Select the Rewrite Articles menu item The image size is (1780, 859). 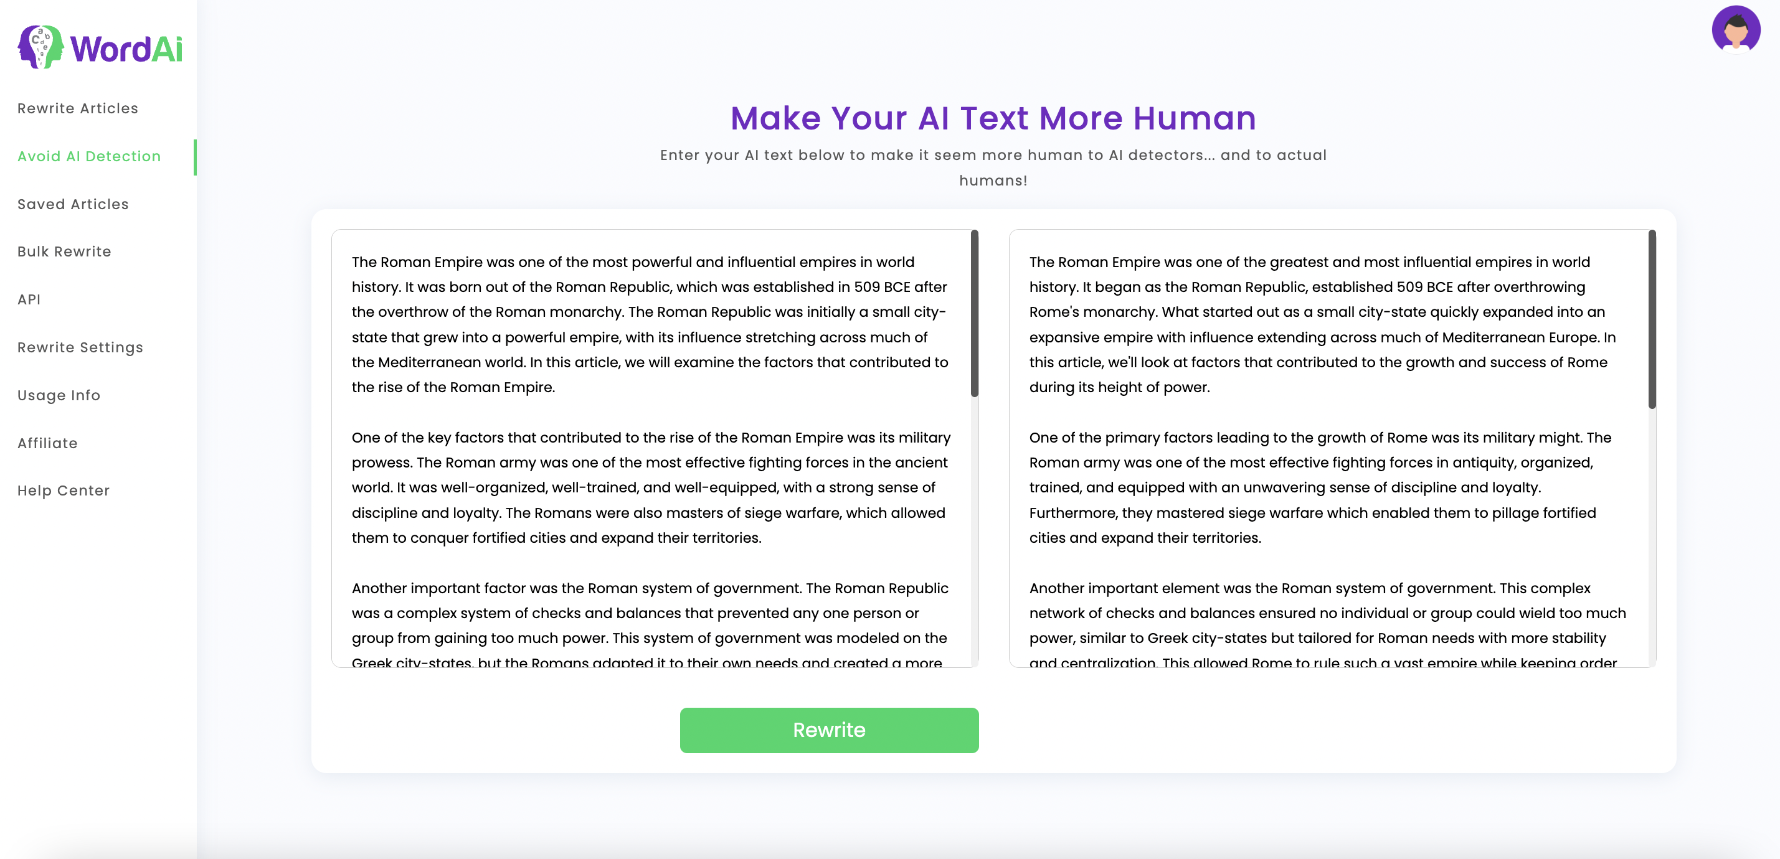pyautogui.click(x=78, y=108)
